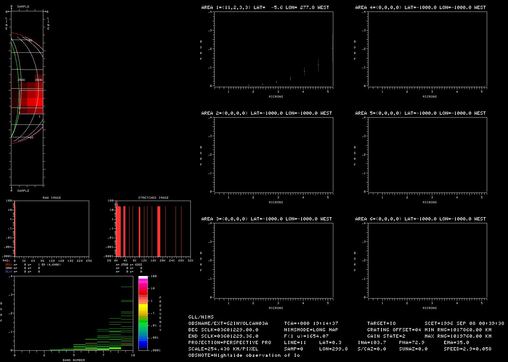
Task: Click the NIMSMODE=LONG MAP label
Action: (x=311, y=330)
